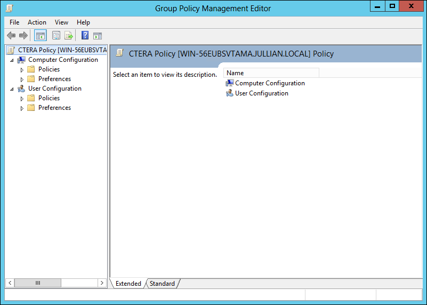Click the Back arrow toolbar icon
Screen dimensions: 427x305
coord(11,36)
